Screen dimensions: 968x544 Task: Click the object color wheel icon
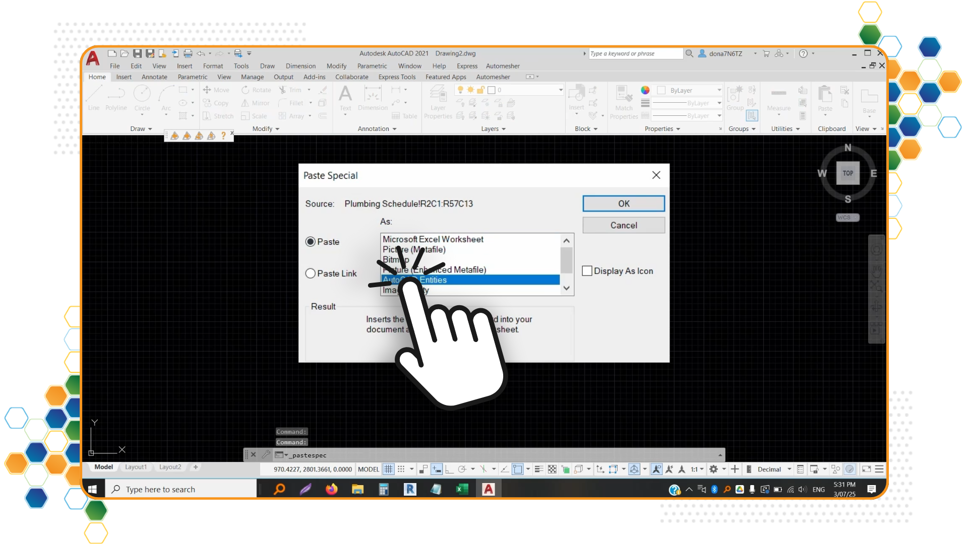(x=645, y=90)
